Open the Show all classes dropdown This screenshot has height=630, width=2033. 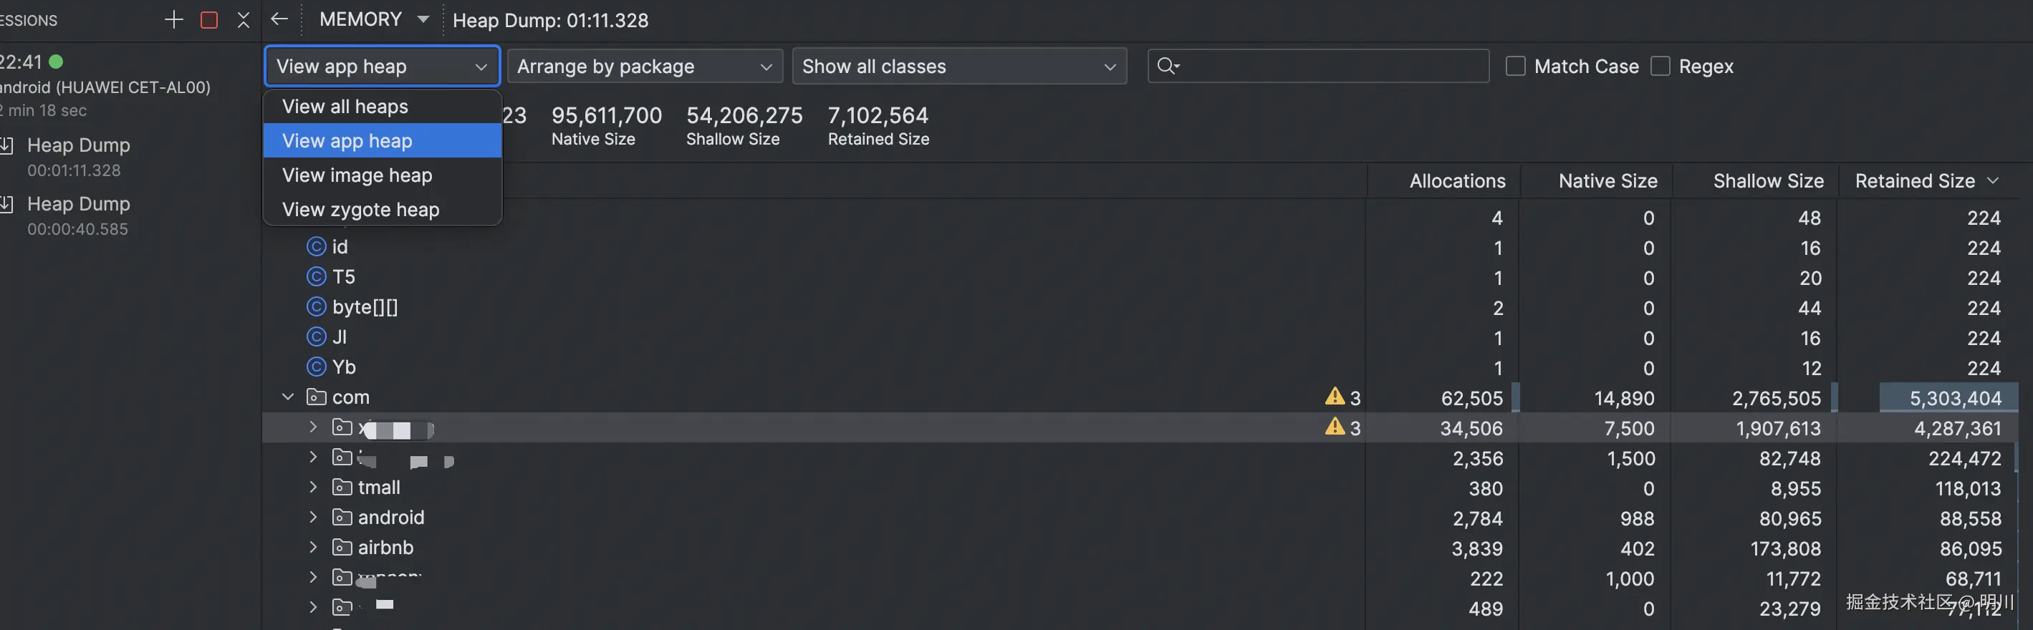[958, 67]
